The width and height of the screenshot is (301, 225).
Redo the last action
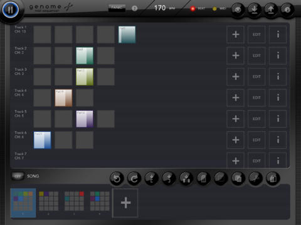[134, 178]
